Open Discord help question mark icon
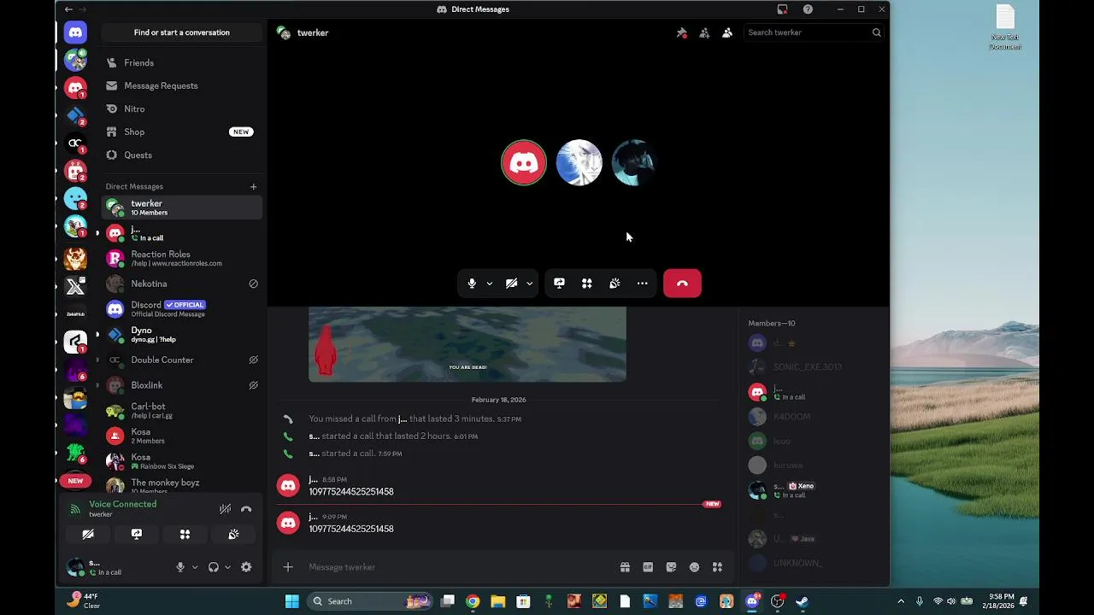The width and height of the screenshot is (1094, 615). point(808,9)
